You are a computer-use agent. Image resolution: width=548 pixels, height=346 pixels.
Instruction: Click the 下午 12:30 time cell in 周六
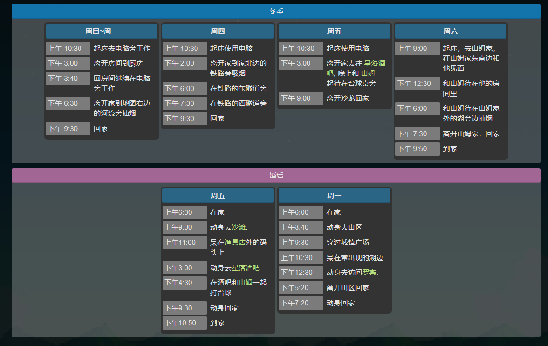click(x=417, y=84)
